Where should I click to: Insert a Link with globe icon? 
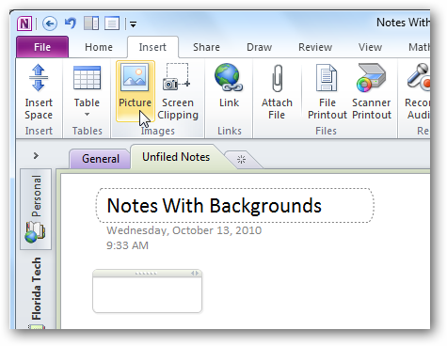tap(229, 86)
